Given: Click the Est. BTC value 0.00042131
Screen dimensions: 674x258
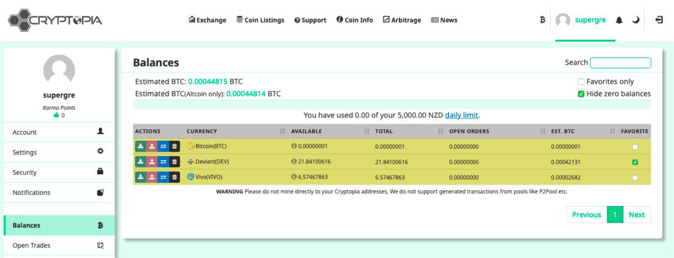Looking at the screenshot, I should coord(566,162).
